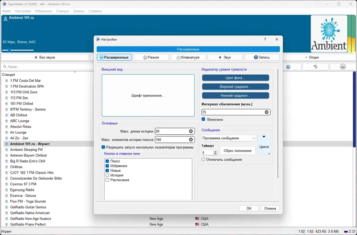Click the help question mark in Настройки dialog

tap(265, 39)
